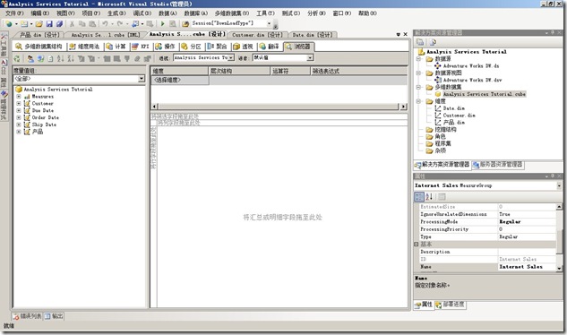This screenshot has height=335, width=567.
Task: Click the Sort Ascending icon in browser toolbar
Action: [x=60, y=58]
